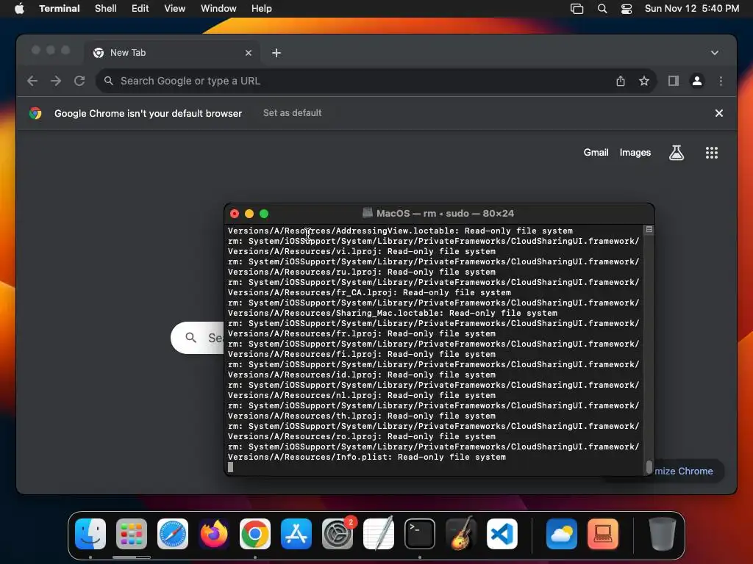Dismiss the default browser infobar
This screenshot has width=753, height=564.
[719, 113]
